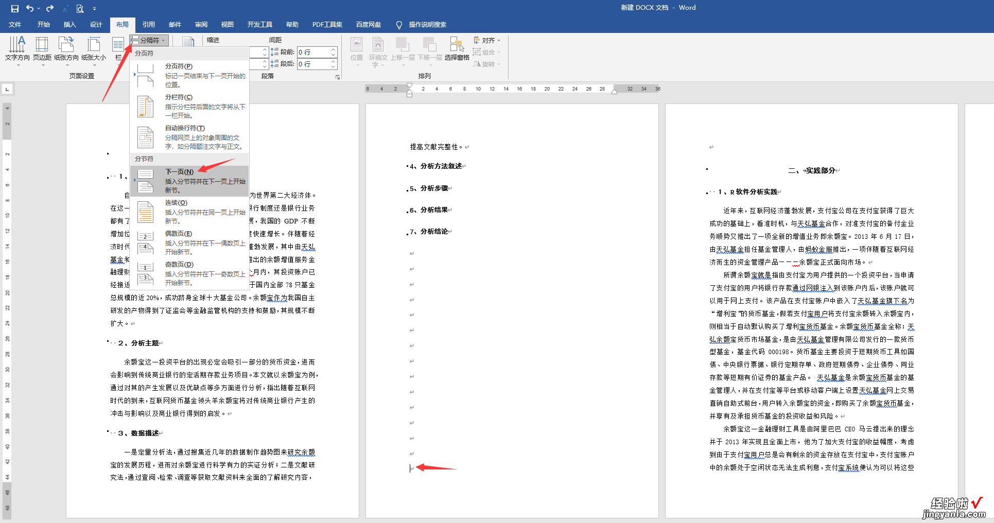The height and width of the screenshot is (523, 994).
Task: Customize the quick access toolbar
Action: [94, 9]
